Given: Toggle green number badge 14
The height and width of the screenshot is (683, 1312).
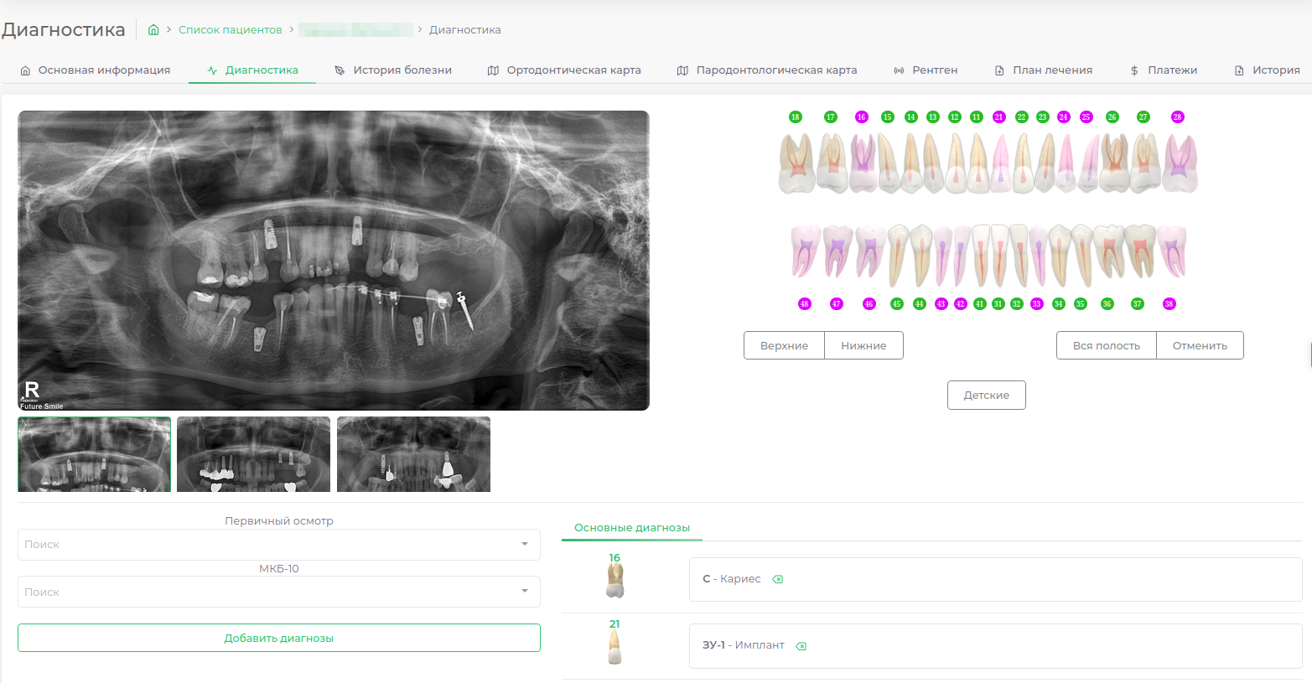Looking at the screenshot, I should pyautogui.click(x=911, y=117).
